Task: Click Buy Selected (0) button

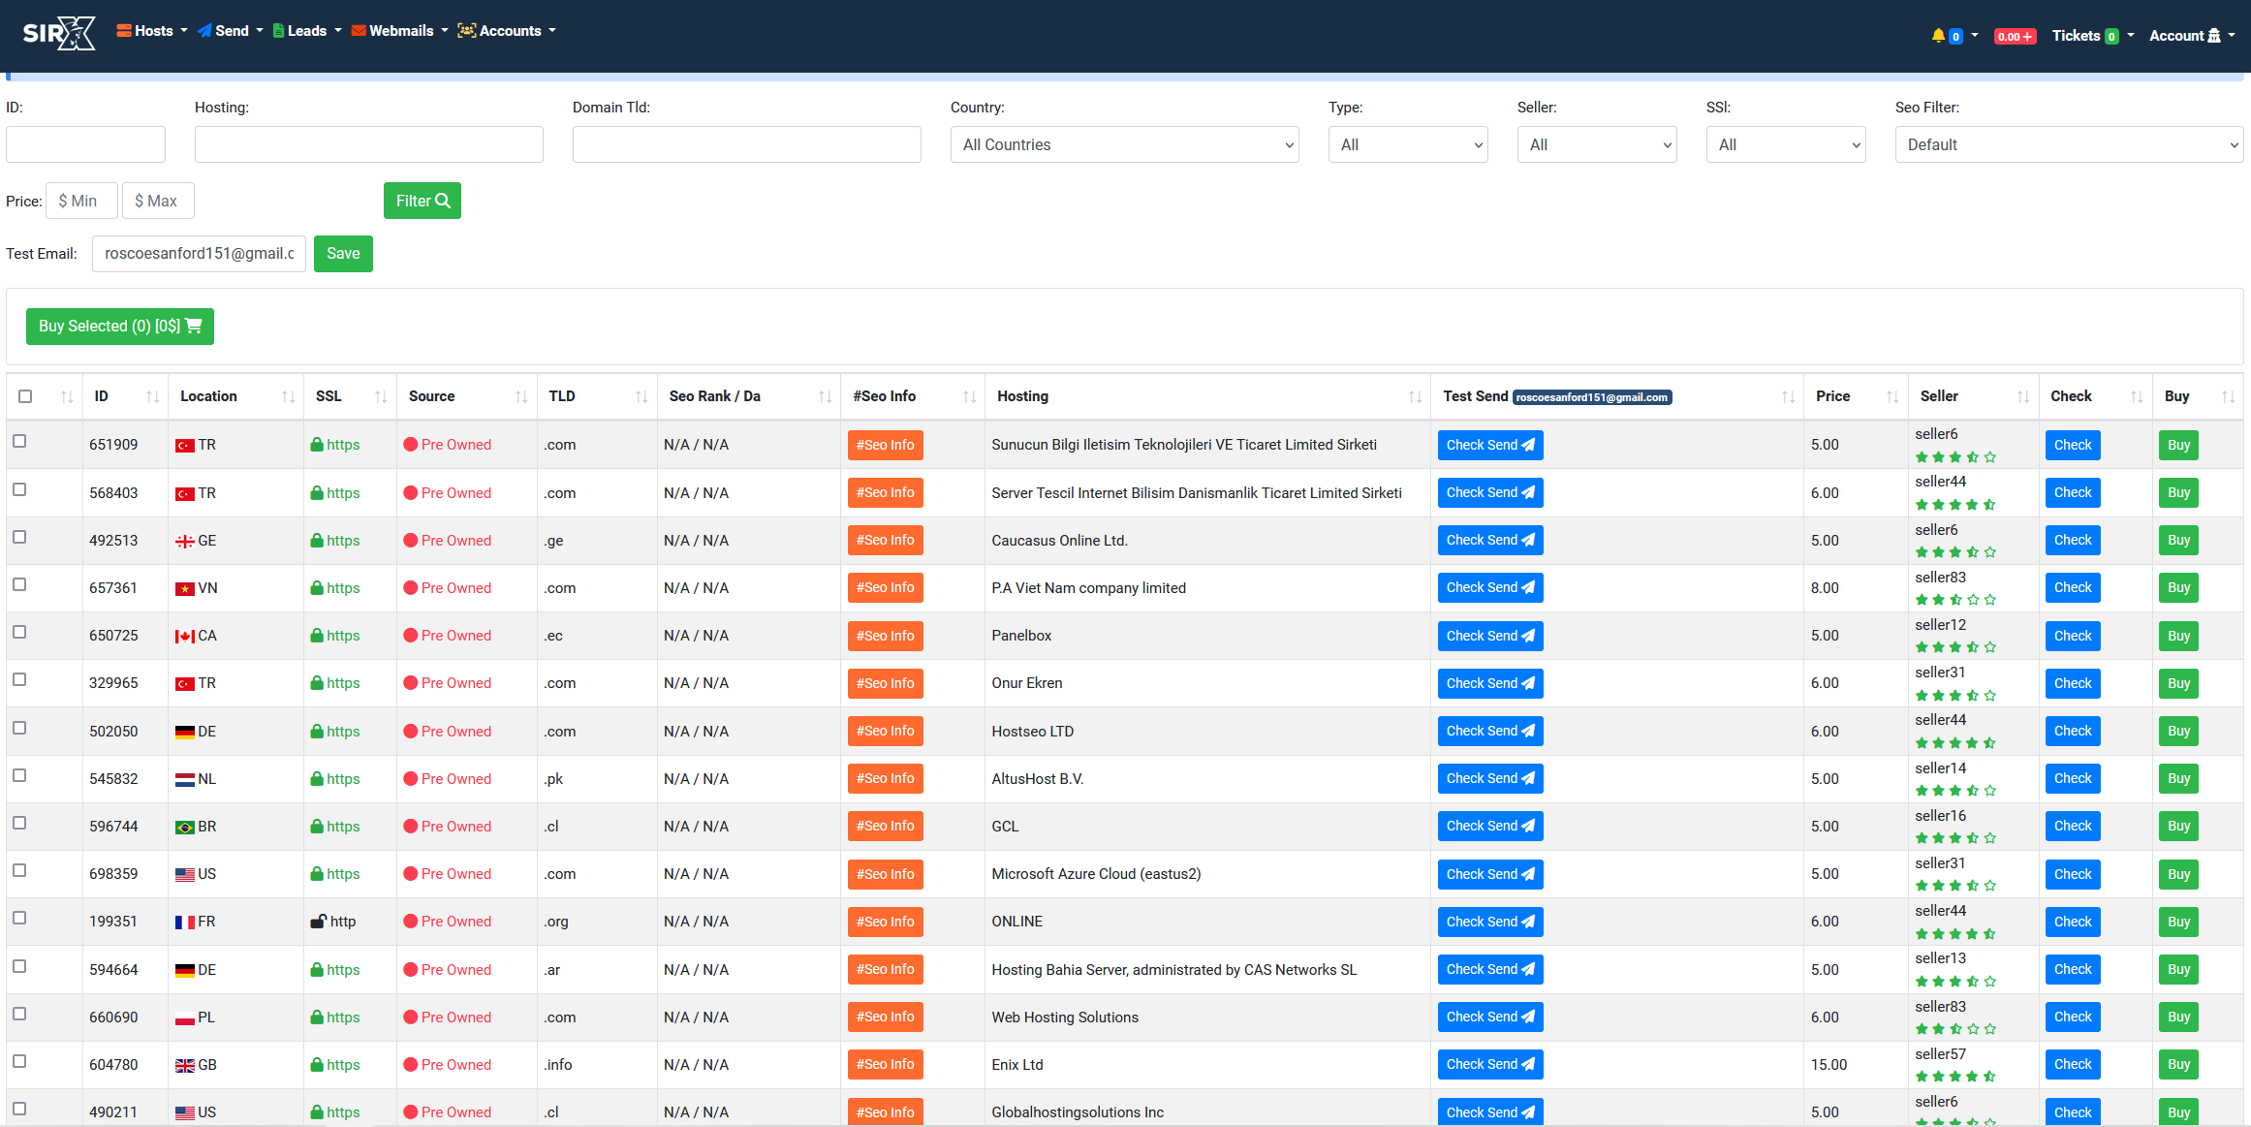Action: 121,327
